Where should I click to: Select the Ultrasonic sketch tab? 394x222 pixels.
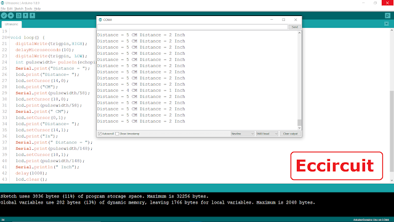pyautogui.click(x=12, y=24)
